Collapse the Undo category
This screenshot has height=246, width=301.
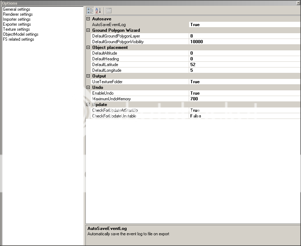pyautogui.click(x=88, y=87)
